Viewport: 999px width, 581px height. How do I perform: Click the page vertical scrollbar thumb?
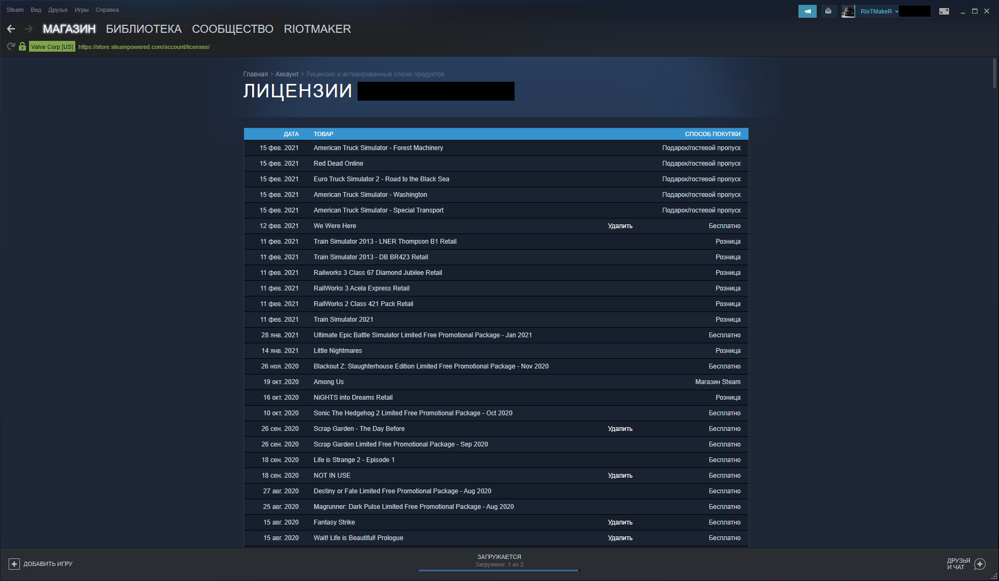click(994, 73)
